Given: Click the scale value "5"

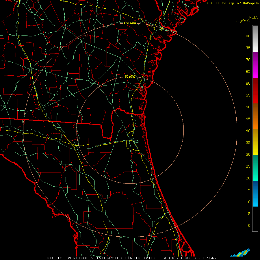Looking at the screenshot, I should click(249, 213).
